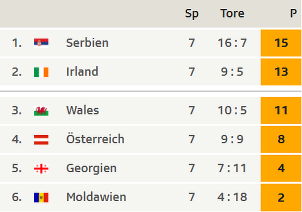The height and width of the screenshot is (212, 302).
Task: Open the Irland team link
Action: click(82, 71)
